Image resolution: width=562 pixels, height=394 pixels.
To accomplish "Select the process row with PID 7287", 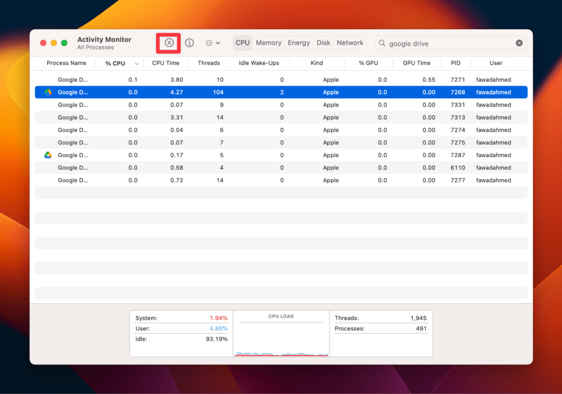I will [x=281, y=155].
